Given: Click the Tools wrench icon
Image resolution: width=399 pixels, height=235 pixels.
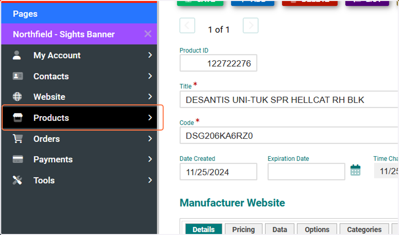Looking at the screenshot, I should click(x=17, y=180).
